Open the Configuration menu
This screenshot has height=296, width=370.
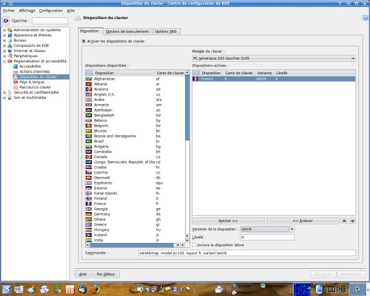[51, 10]
